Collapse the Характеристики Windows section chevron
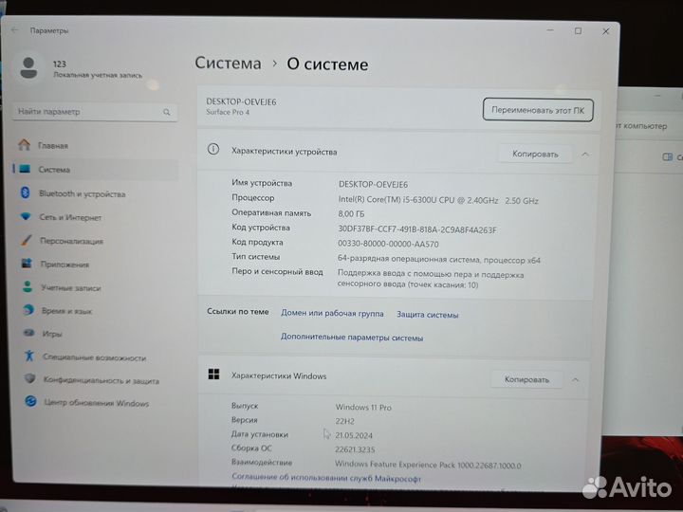This screenshot has width=683, height=512. [x=576, y=379]
